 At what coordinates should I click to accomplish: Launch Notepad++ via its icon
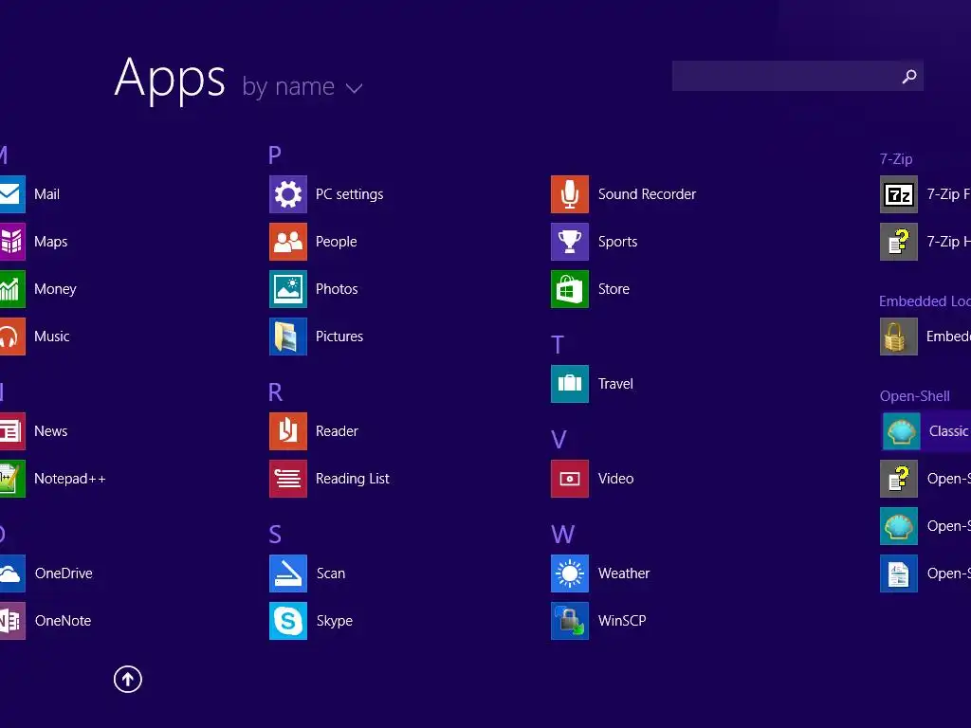click(12, 479)
